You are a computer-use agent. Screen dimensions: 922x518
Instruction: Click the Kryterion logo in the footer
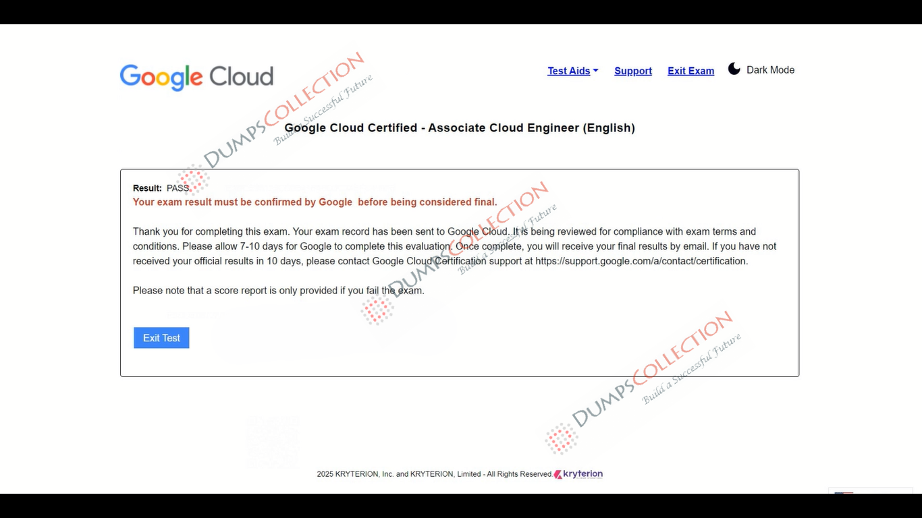coord(578,474)
